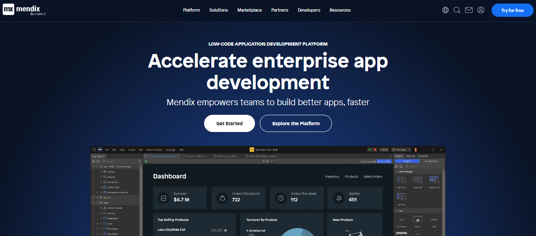Open the Developers nav menu
This screenshot has width=536, height=236.
tap(309, 10)
